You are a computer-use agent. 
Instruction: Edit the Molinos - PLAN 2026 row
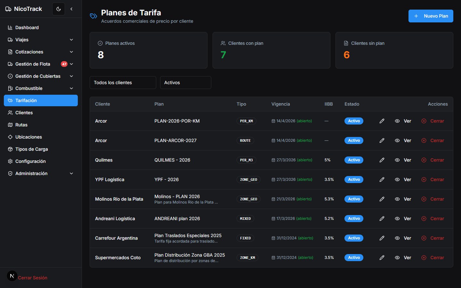[x=382, y=199]
